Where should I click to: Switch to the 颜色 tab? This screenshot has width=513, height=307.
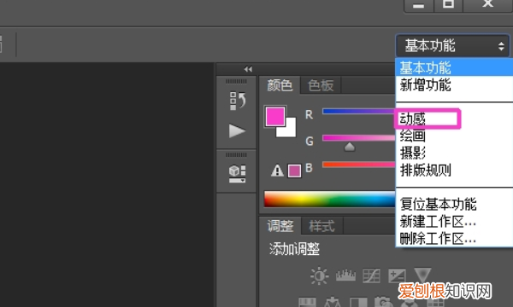click(x=280, y=85)
